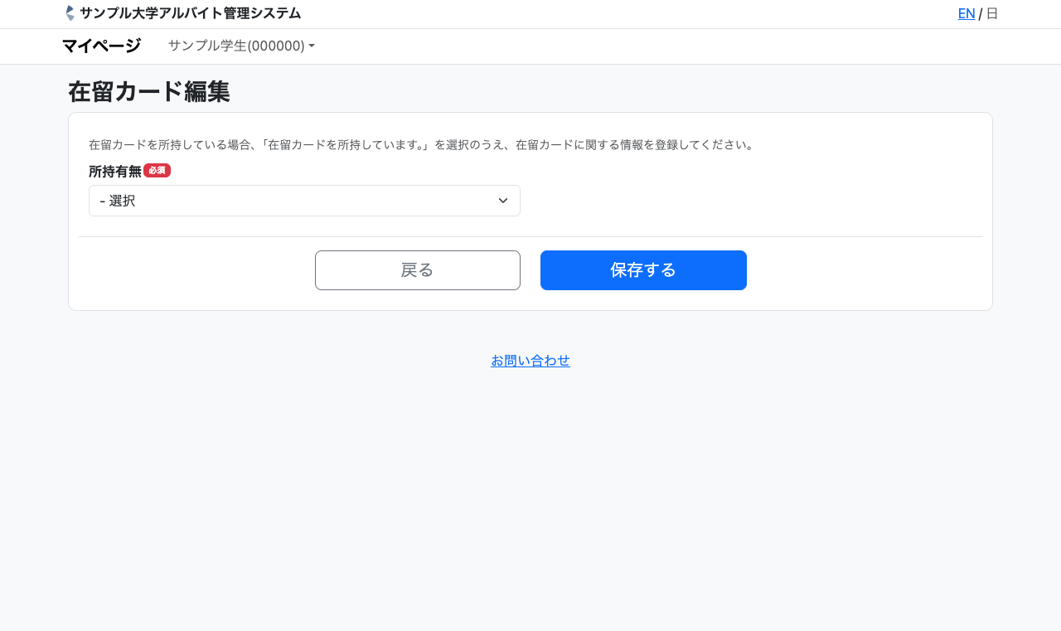1061x631 pixels.
Task: Expand the 所持有無 select box
Action: pyautogui.click(x=304, y=201)
